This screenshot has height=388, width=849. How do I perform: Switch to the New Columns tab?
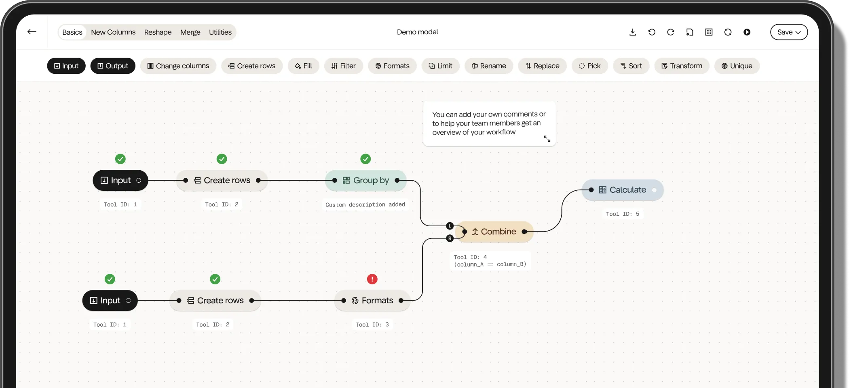113,32
